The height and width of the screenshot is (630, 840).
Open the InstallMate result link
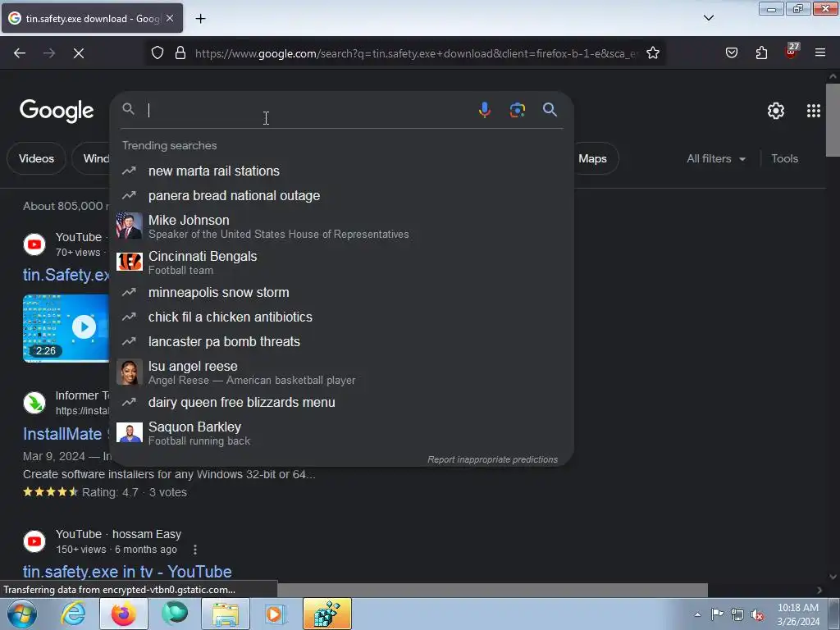(64, 434)
